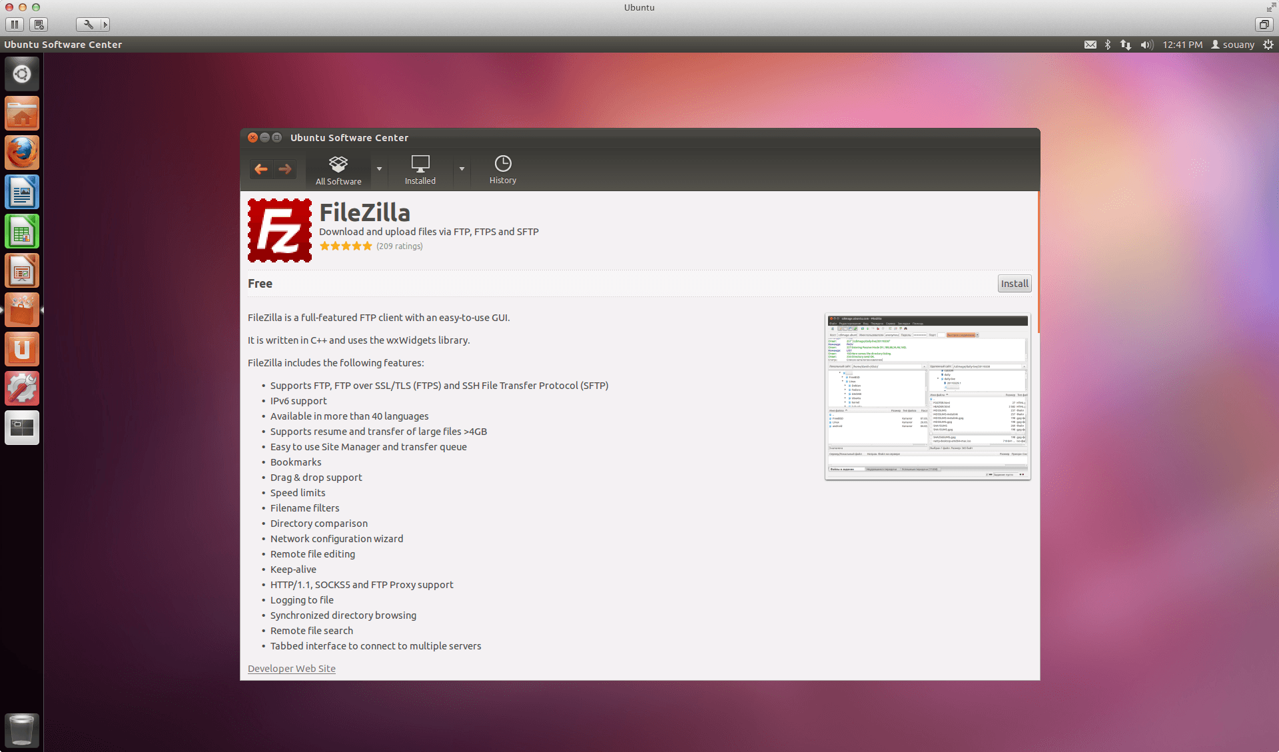Screen dimensions: 1279x752
Task: Click the 'Remote file search' feature line
Action: (312, 631)
